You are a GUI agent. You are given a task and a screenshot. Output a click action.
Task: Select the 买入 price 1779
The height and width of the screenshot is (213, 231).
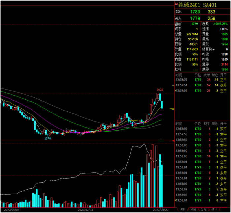(x=195, y=18)
